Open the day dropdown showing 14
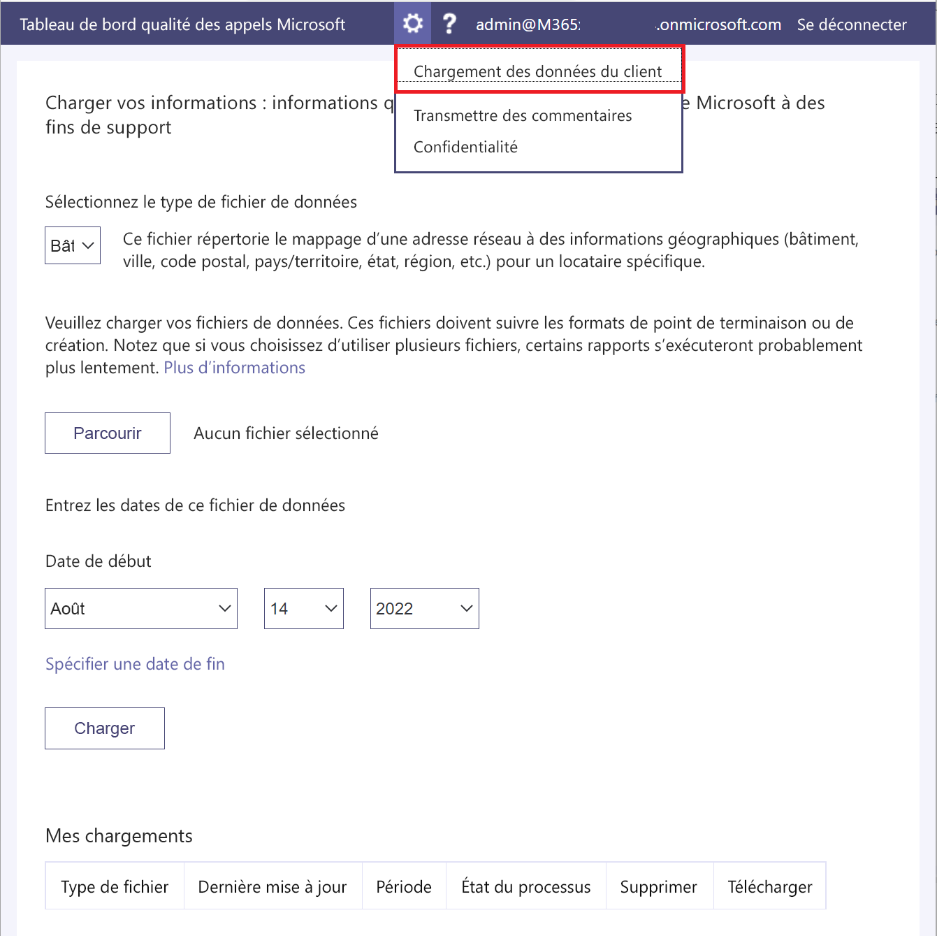The width and height of the screenshot is (937, 936). [304, 608]
